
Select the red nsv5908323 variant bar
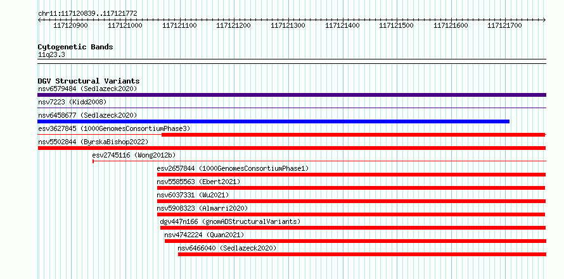click(351, 214)
